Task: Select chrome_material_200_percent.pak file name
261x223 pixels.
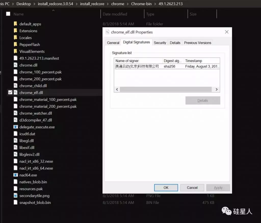Action: click(x=48, y=106)
